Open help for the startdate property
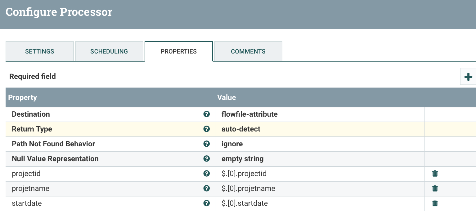Image resolution: width=476 pixels, height=224 pixels. tap(206, 203)
